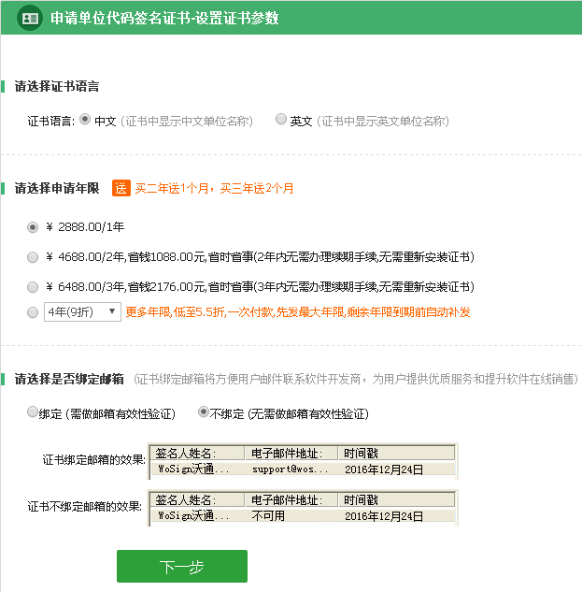
Task: Select 中文 as certificate language
Action: tap(86, 120)
